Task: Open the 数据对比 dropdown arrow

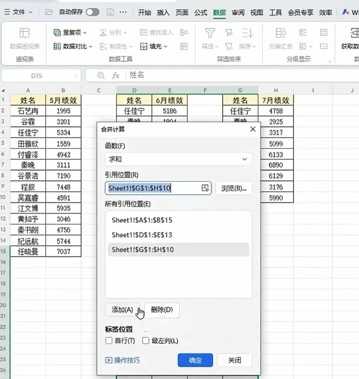Action: coord(90,46)
